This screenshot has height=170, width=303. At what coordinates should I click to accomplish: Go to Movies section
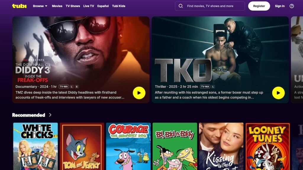[57, 6]
